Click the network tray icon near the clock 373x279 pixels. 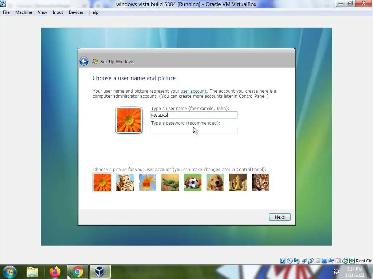tap(337, 272)
